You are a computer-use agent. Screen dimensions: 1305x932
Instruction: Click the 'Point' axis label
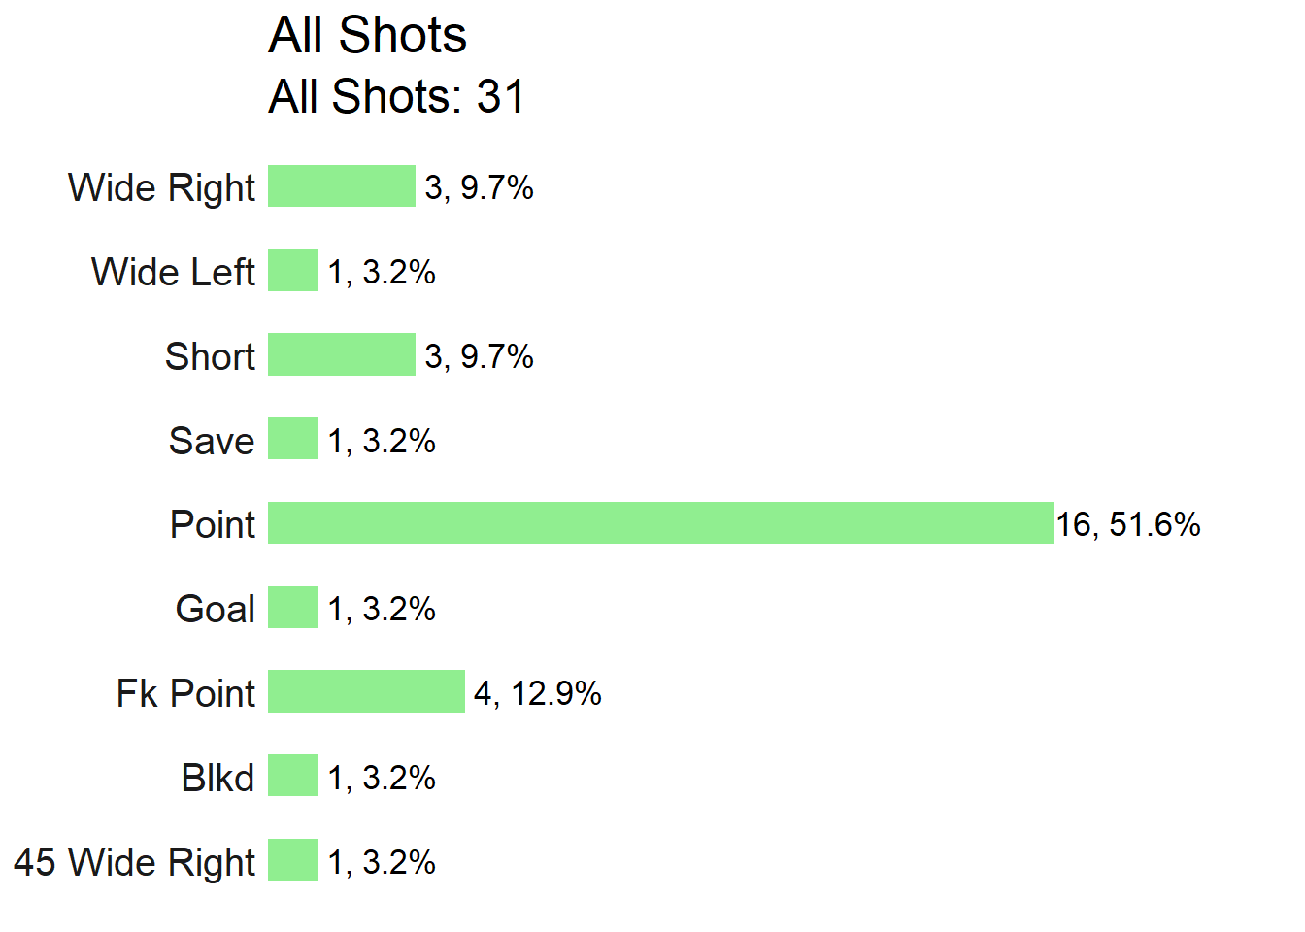213,524
